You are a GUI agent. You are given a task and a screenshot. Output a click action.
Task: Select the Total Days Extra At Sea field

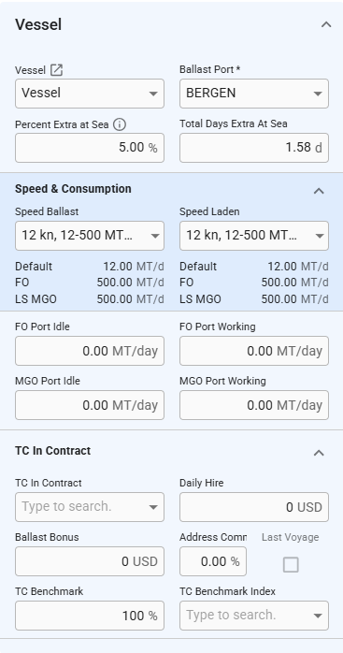254,148
